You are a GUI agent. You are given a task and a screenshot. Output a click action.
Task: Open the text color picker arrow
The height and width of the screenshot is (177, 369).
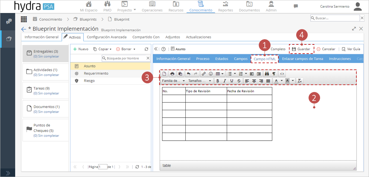(x=281, y=81)
